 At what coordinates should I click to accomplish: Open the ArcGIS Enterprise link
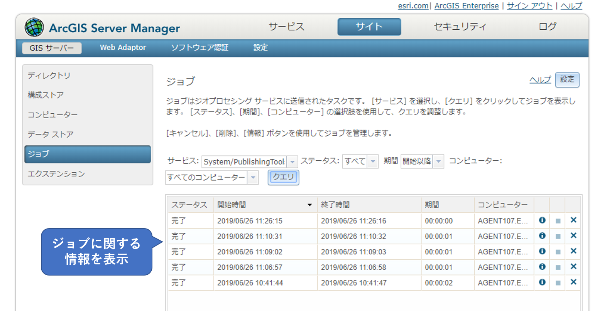(x=467, y=6)
